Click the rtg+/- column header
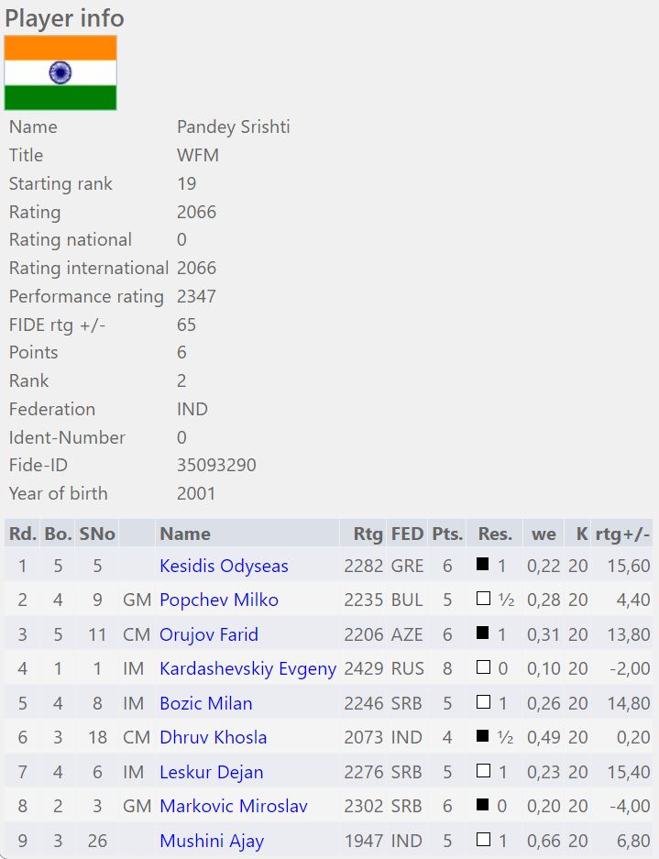 click(622, 534)
